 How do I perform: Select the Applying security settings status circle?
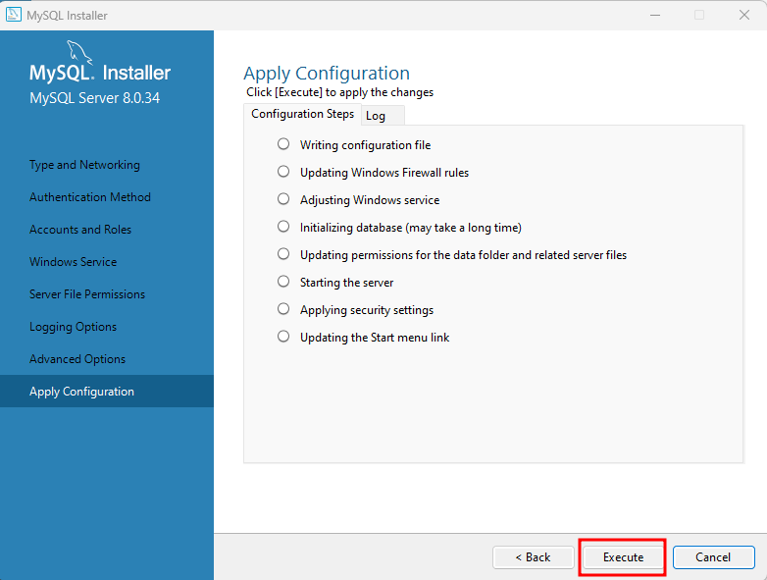pos(283,309)
